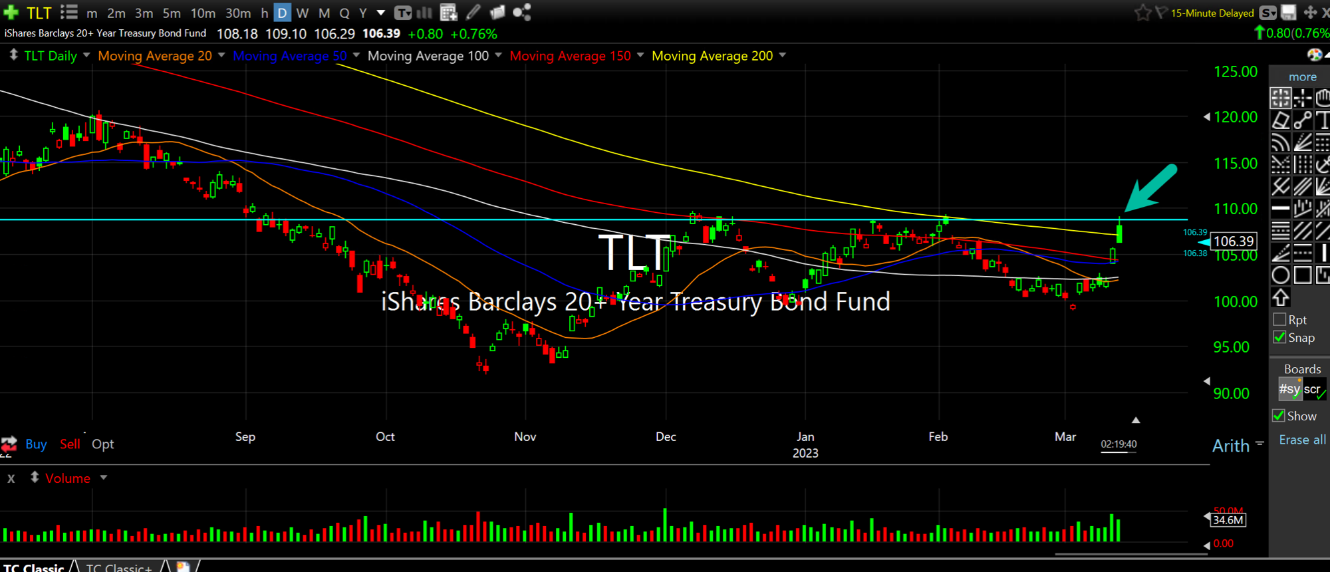Screen dimensions: 1330x572
Task: Click the stacked folders layout icon
Action: point(497,12)
